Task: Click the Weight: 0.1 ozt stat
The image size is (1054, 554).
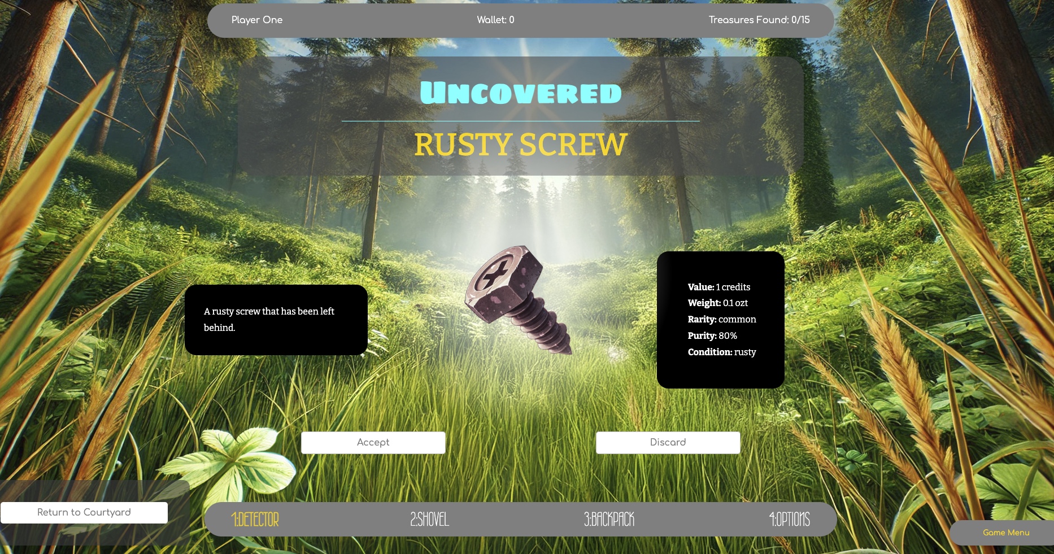Action: 718,303
